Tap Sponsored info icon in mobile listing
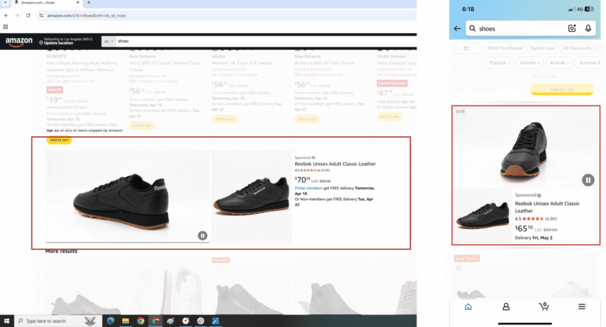Image resolution: width=606 pixels, height=327 pixels. (539, 195)
